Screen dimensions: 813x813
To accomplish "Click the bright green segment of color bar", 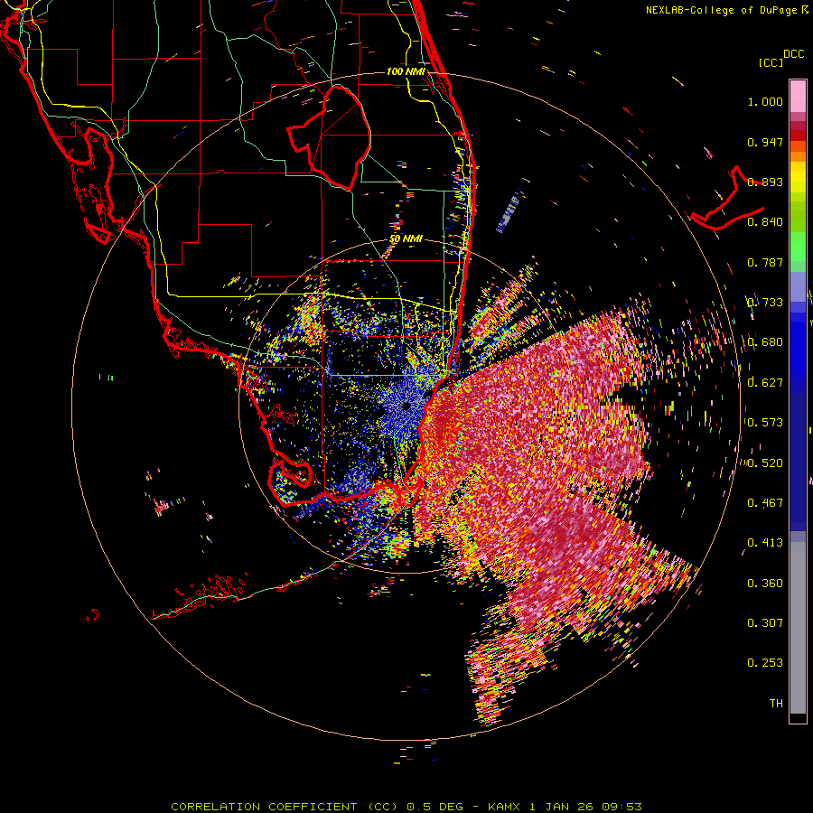I will 798,247.
